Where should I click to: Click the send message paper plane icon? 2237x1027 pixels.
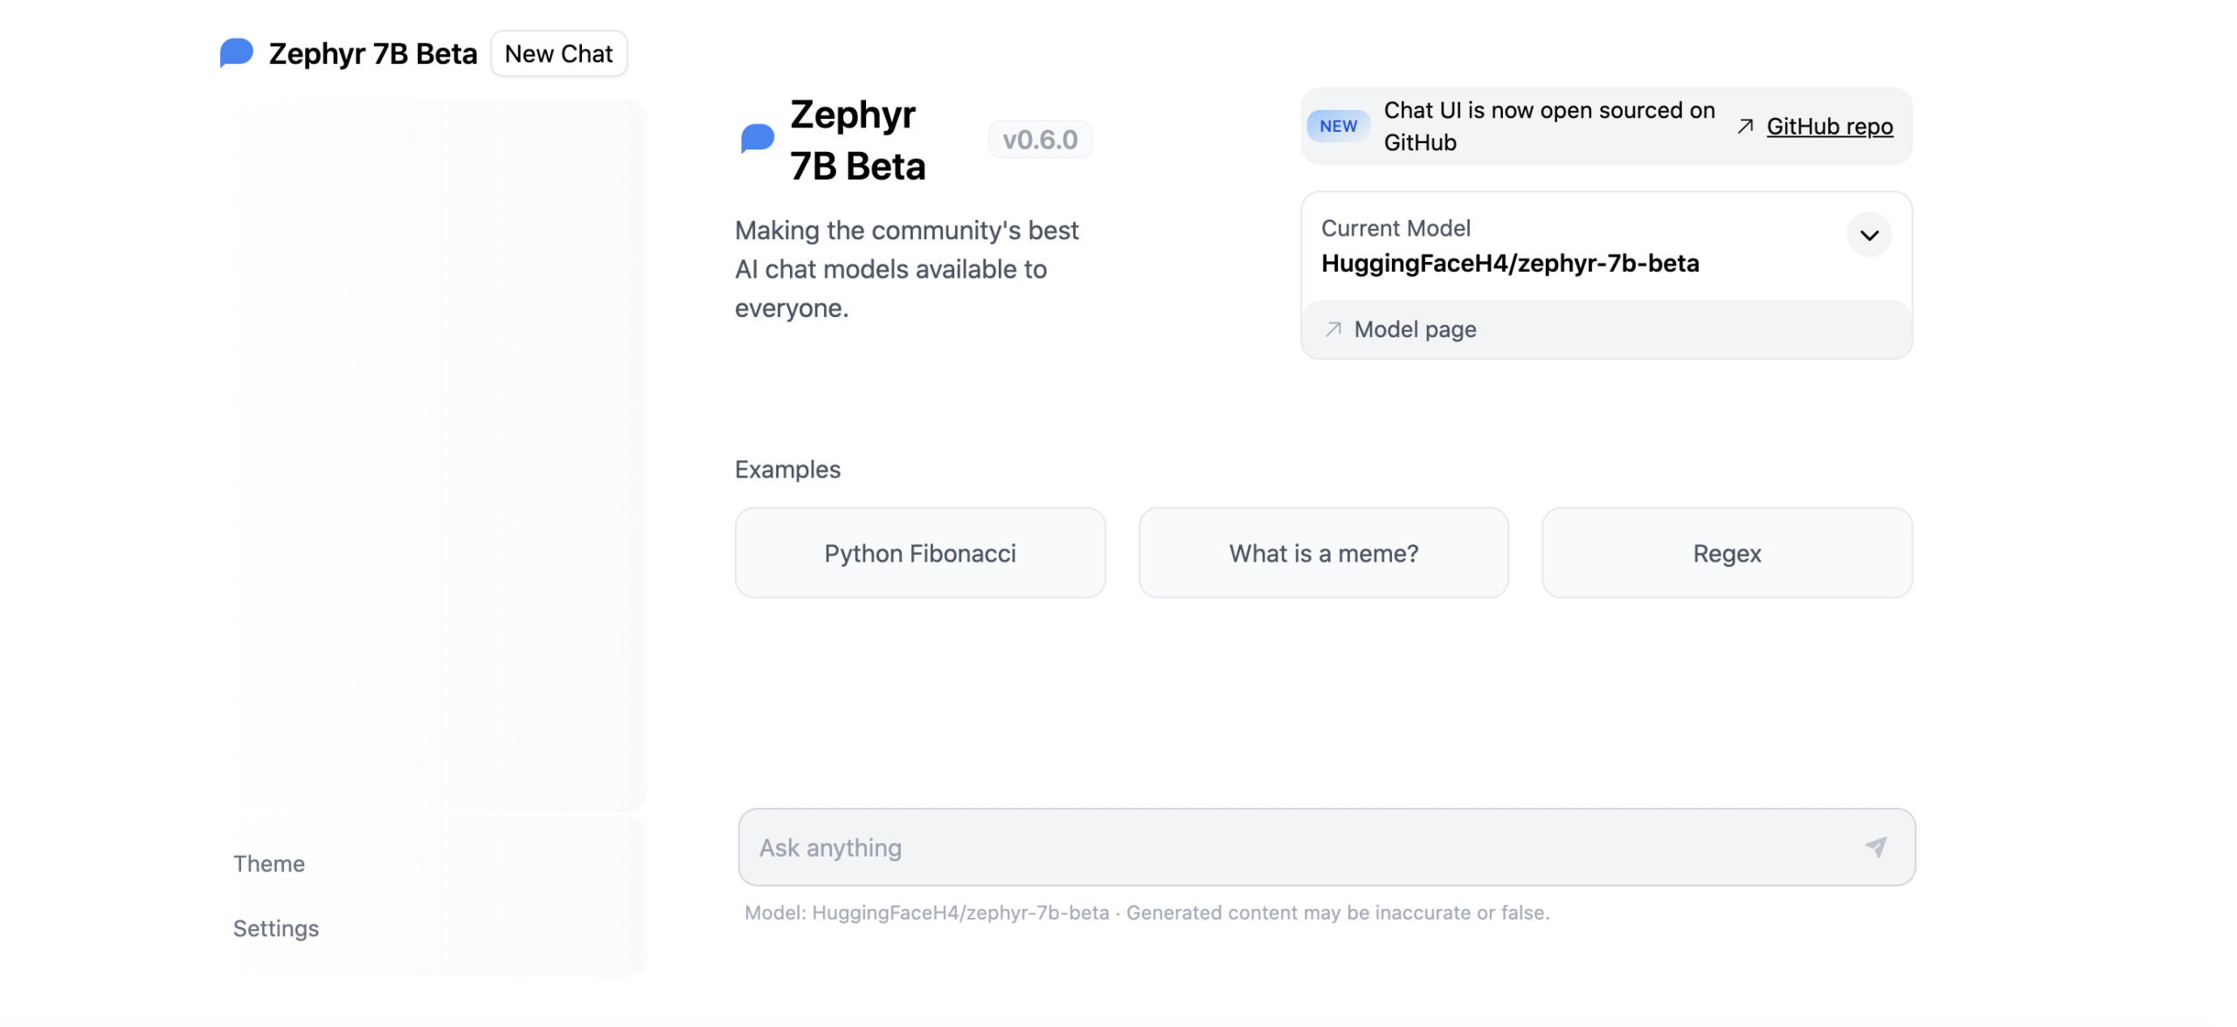coord(1875,846)
